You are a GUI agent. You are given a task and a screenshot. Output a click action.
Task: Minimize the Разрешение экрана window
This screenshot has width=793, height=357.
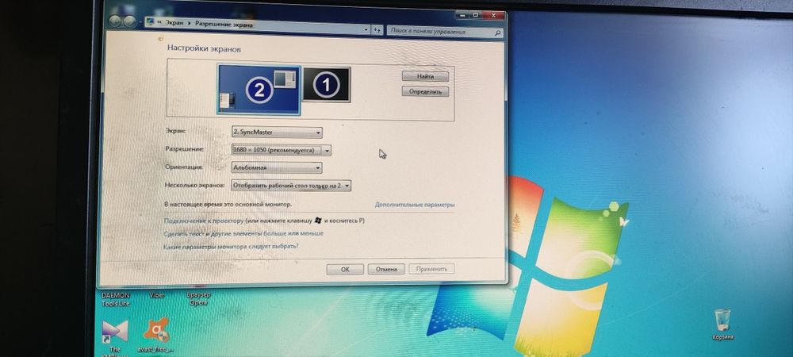462,15
